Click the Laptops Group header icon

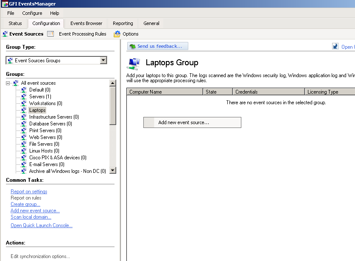coord(133,64)
